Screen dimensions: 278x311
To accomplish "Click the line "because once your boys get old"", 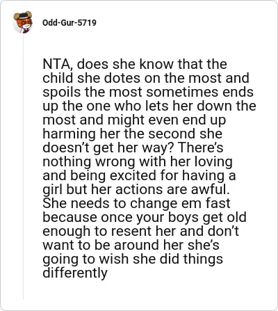I will pos(145,217).
